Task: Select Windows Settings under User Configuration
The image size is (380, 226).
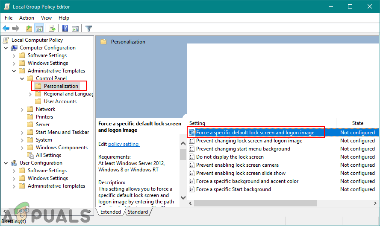Action: click(48, 178)
